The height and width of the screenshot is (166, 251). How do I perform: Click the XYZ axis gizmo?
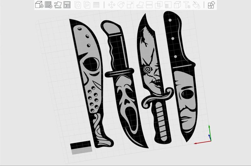click(x=203, y=135)
